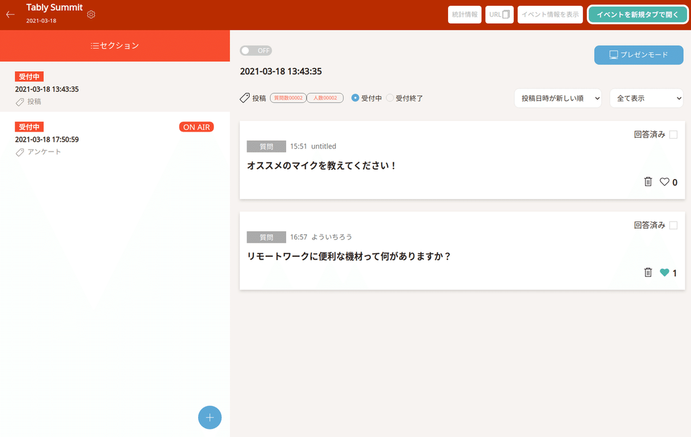The height and width of the screenshot is (437, 691).
Task: Unlike the リモートワーク question's filled heart
Action: click(x=665, y=272)
